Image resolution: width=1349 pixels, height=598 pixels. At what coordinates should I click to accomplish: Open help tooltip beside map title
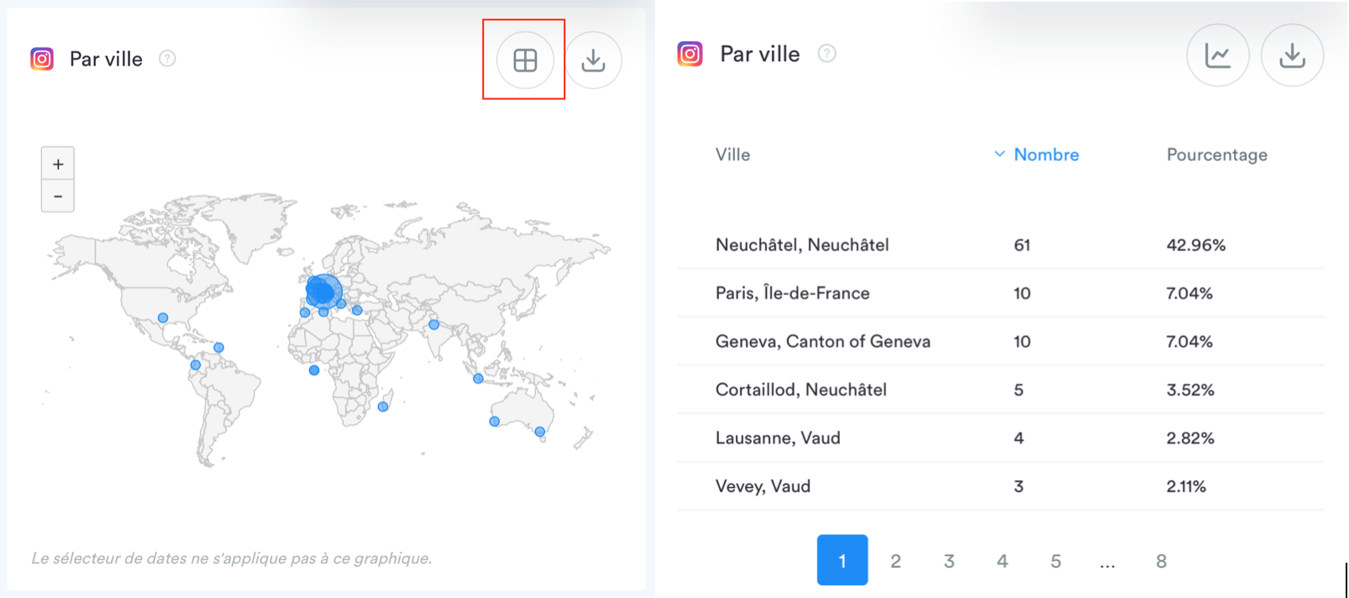point(167,59)
